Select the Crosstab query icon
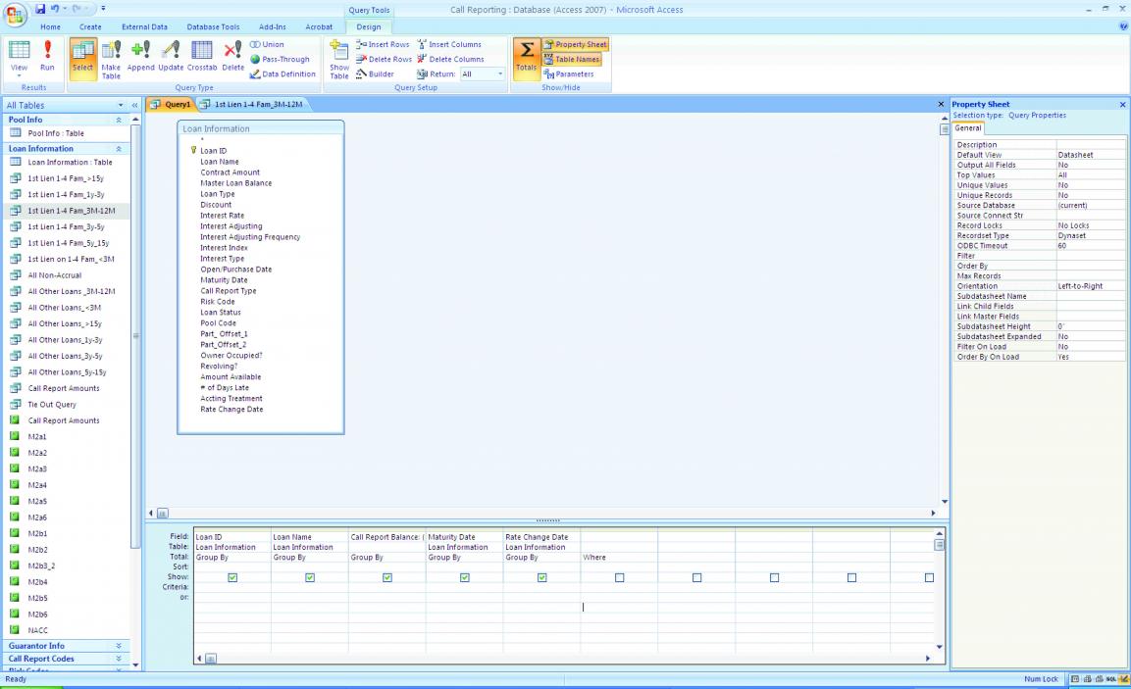Screen dimensions: 1131x689 point(202,57)
